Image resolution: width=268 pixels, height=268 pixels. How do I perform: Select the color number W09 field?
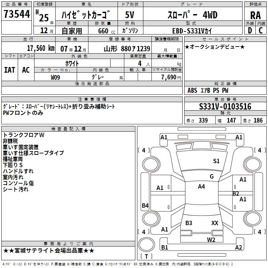coord(55,77)
